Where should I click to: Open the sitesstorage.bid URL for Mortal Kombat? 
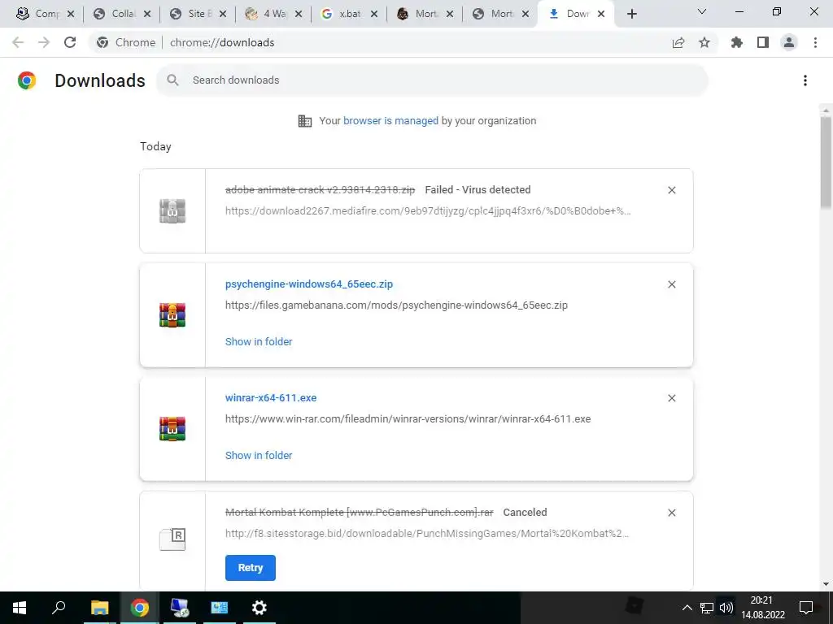coord(427,534)
